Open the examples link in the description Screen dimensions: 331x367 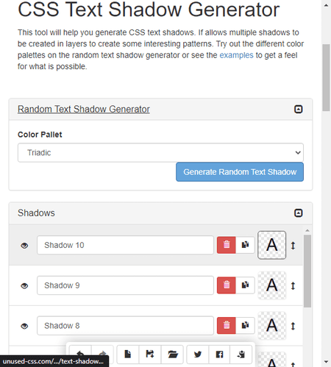[x=236, y=55]
